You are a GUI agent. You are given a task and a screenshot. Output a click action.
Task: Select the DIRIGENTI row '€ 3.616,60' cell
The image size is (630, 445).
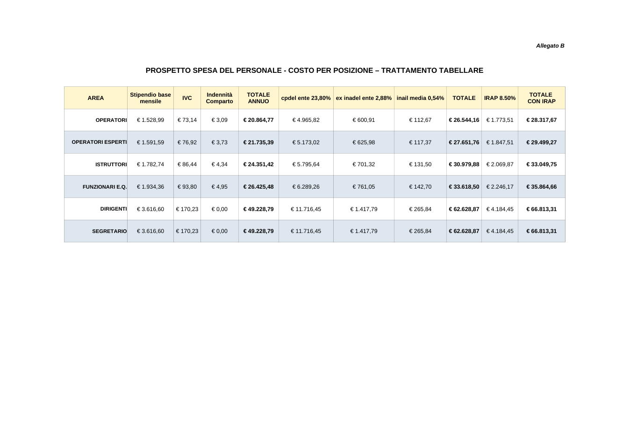click(x=150, y=209)
